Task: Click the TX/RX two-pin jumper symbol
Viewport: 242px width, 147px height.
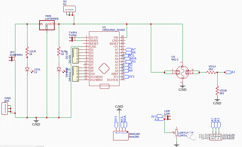Action: coord(72,39)
